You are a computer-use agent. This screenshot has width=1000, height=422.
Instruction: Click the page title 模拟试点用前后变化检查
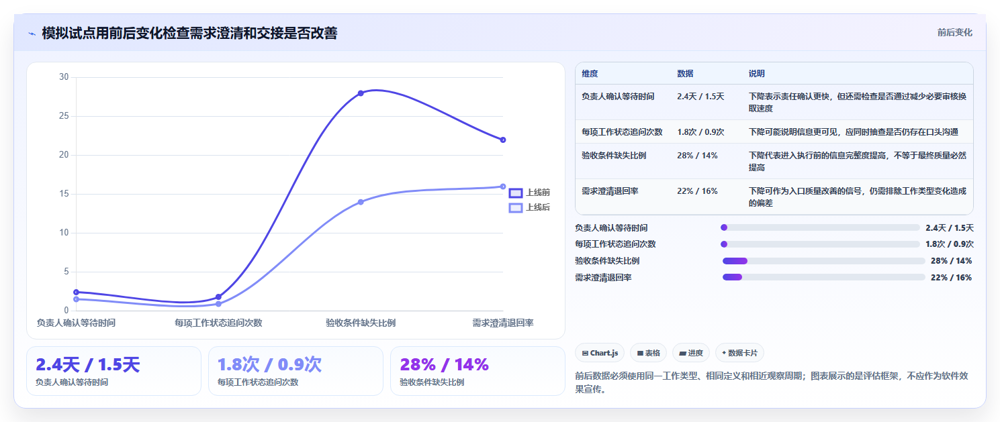click(116, 33)
